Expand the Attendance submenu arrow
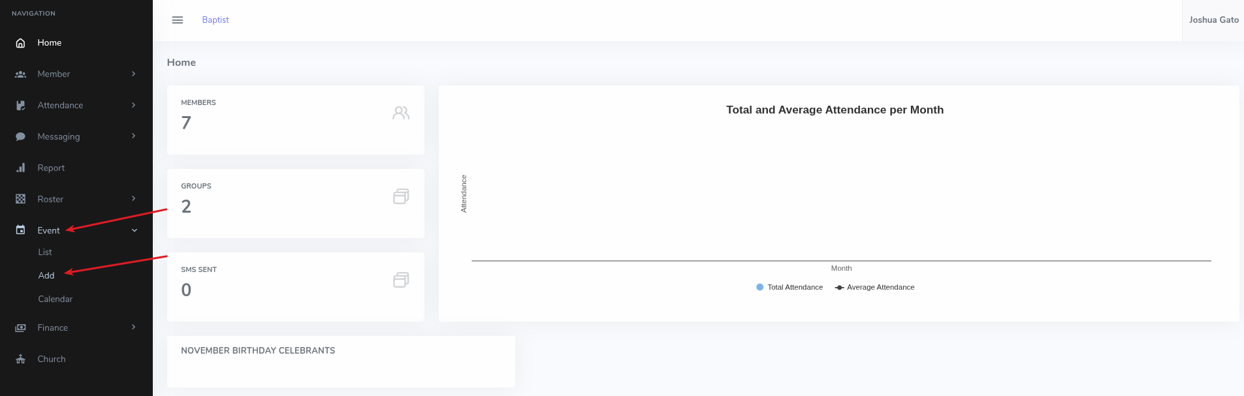The width and height of the screenshot is (1244, 396). [133, 105]
